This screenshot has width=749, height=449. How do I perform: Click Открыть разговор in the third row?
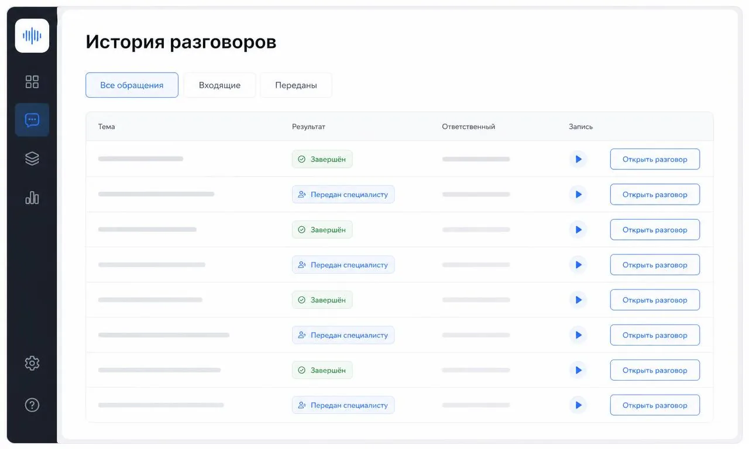point(655,229)
